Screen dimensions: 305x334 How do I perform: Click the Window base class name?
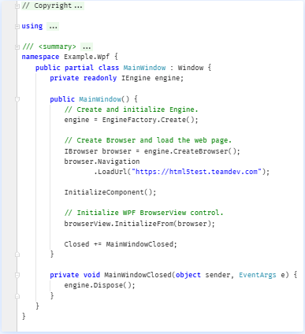click(191, 68)
